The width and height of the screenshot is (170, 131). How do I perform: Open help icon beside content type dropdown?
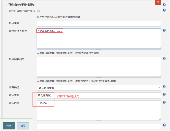pos(164,86)
